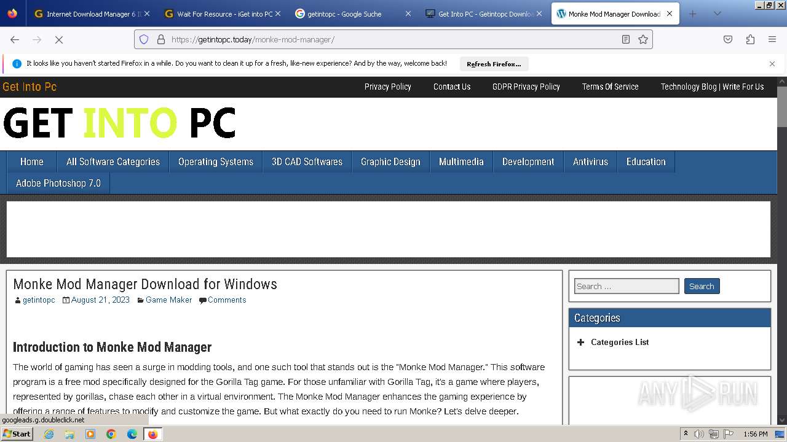Launch Microsoft Edge from taskbar
Screen dimensions: 787x442
click(x=132, y=434)
